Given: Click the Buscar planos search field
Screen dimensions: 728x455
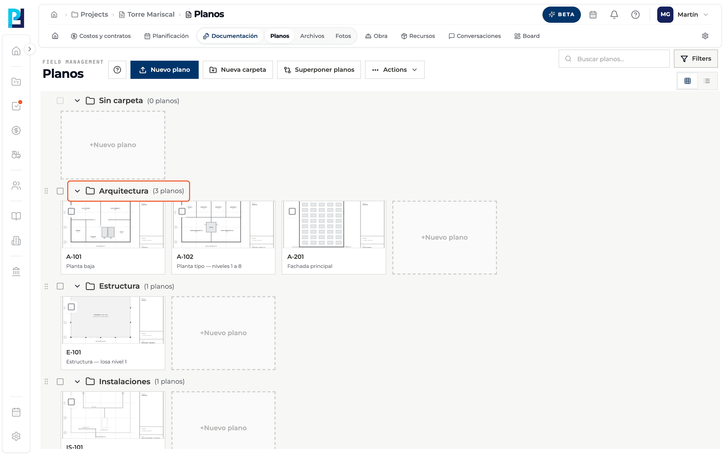Looking at the screenshot, I should coord(614,59).
